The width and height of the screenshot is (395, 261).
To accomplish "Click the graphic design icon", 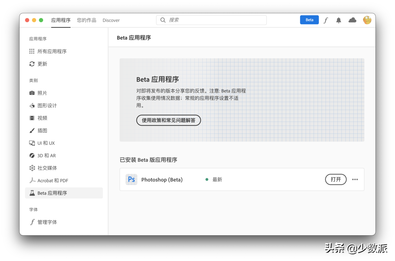I will pyautogui.click(x=32, y=105).
